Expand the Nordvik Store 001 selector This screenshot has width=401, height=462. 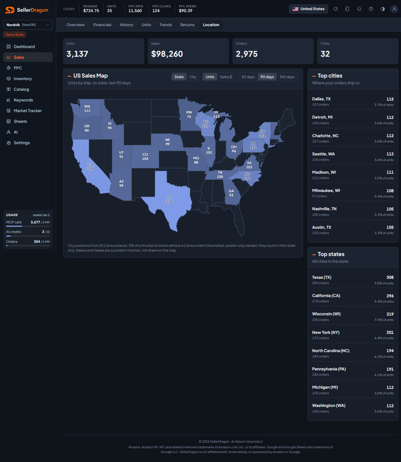point(28,25)
